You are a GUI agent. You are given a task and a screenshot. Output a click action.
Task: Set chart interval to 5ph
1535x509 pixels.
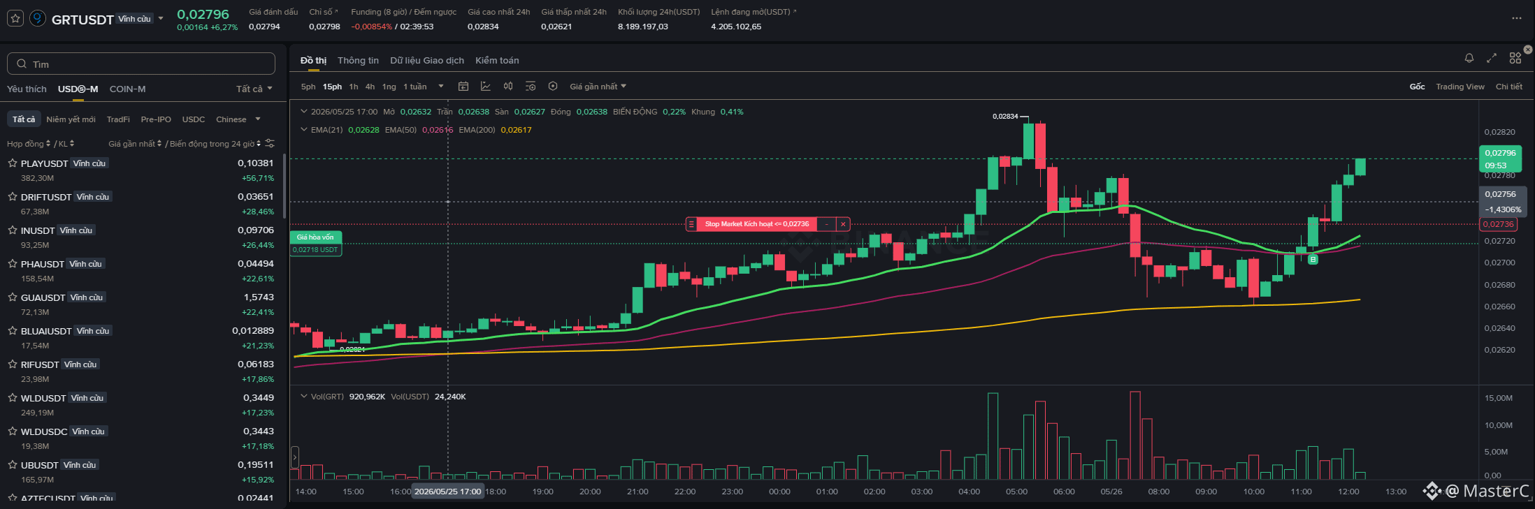[x=308, y=87]
